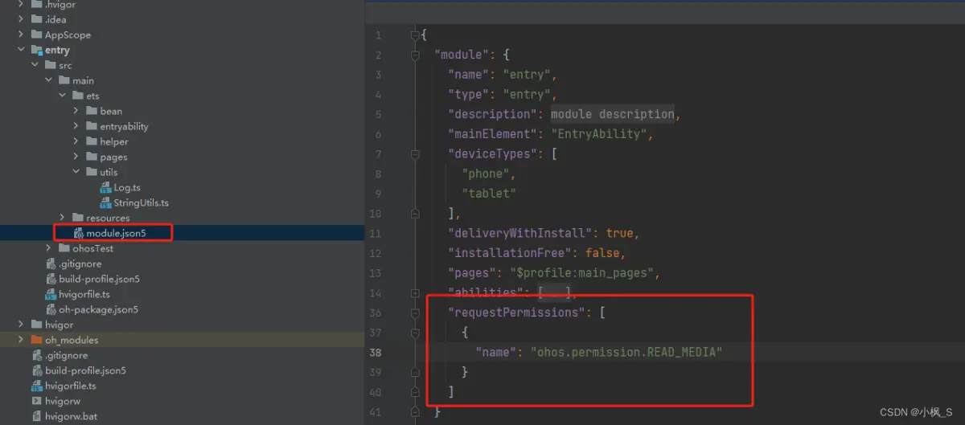Image resolution: width=965 pixels, height=425 pixels.
Task: Click the entryability folder icon
Action: tap(92, 126)
